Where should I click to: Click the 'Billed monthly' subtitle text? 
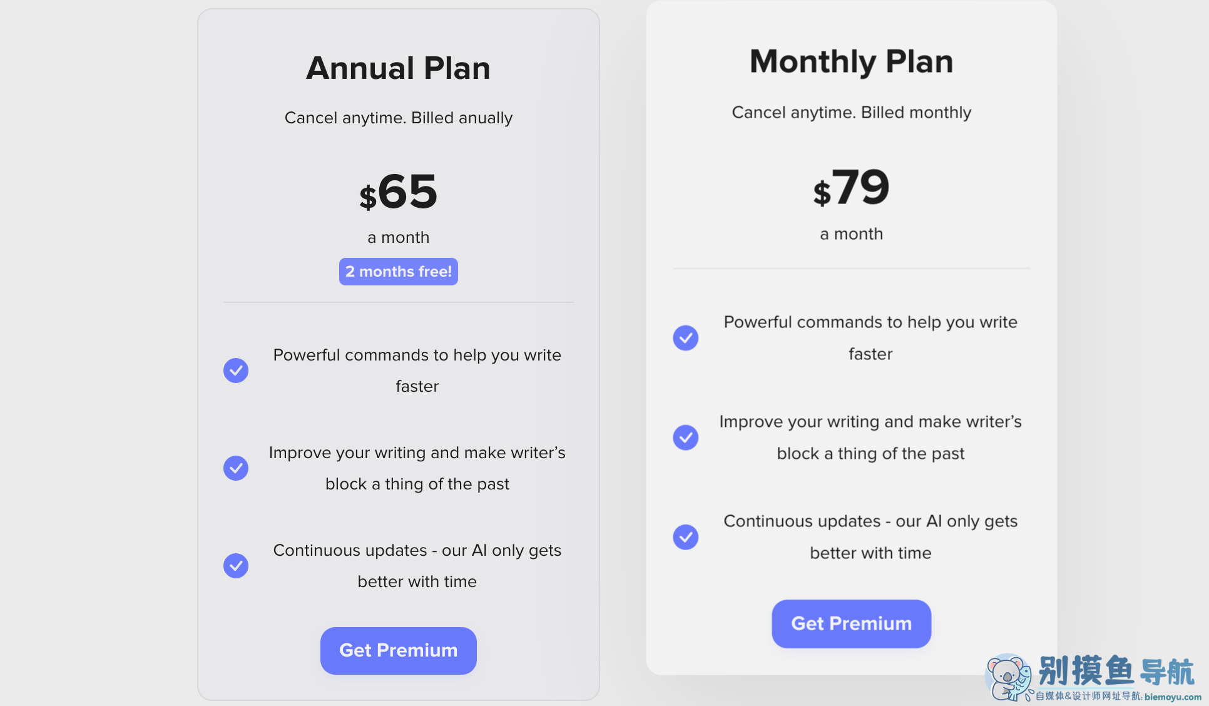point(916,113)
